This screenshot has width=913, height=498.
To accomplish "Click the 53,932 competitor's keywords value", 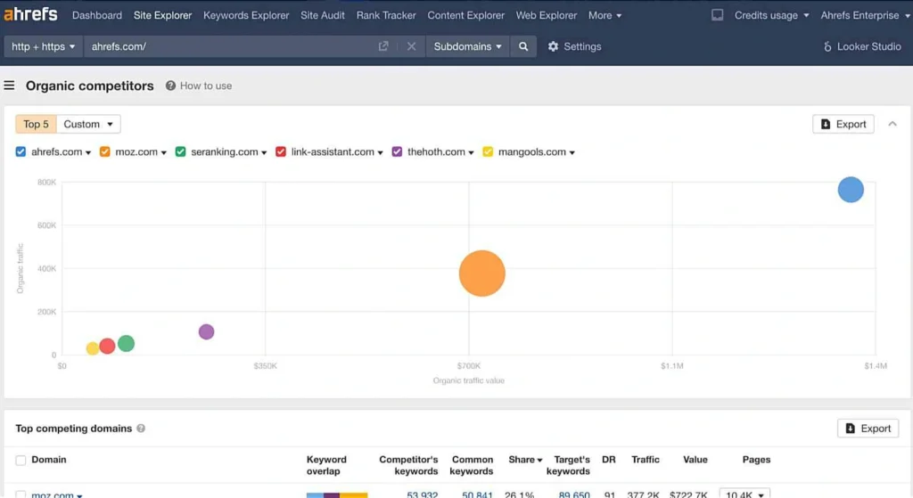I will tap(422, 494).
